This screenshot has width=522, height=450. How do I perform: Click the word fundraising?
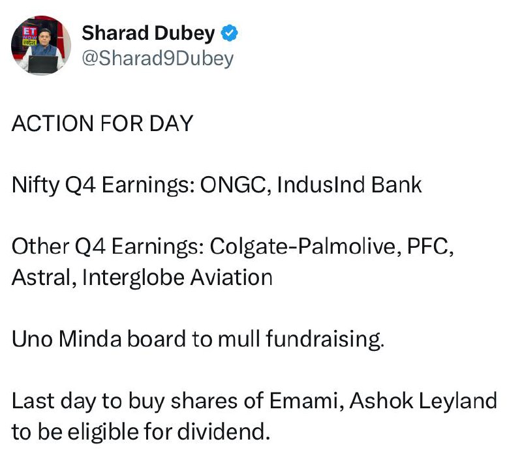pyautogui.click(x=325, y=340)
